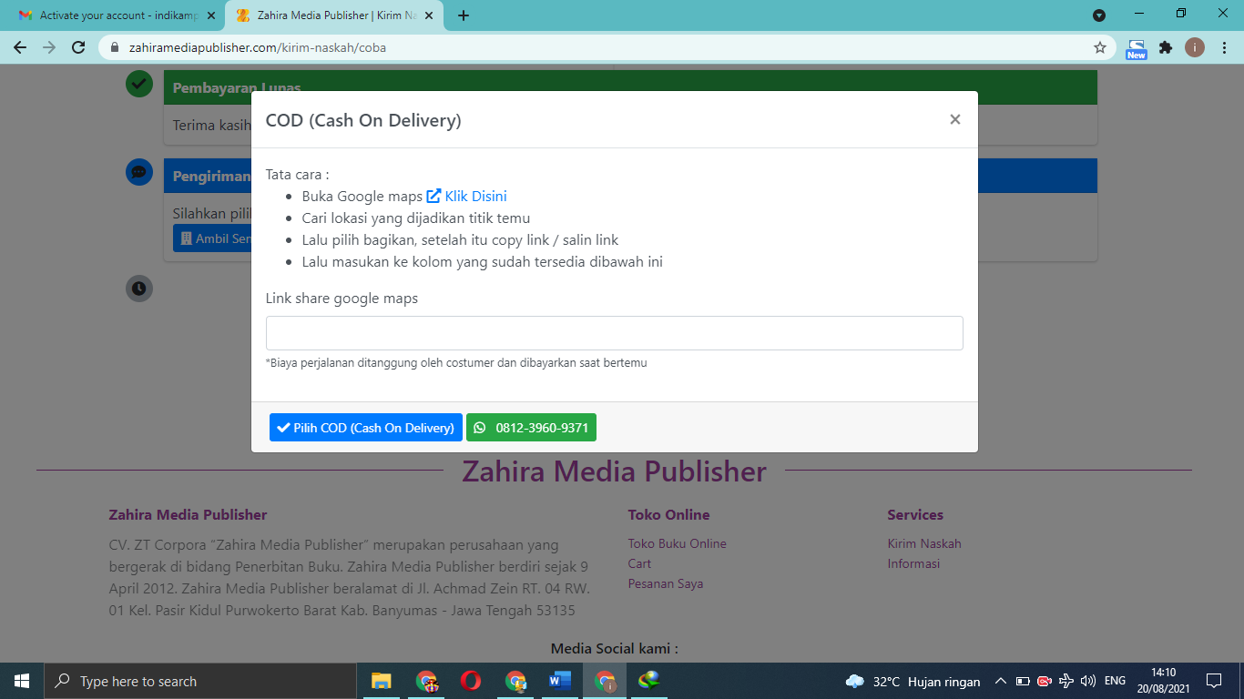Click the battery icon in system tray
Image resolution: width=1244 pixels, height=699 pixels.
1023,681
